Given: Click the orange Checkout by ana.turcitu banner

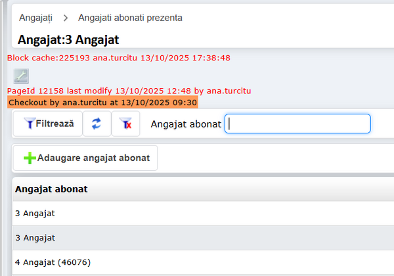Looking at the screenshot, I should point(102,103).
